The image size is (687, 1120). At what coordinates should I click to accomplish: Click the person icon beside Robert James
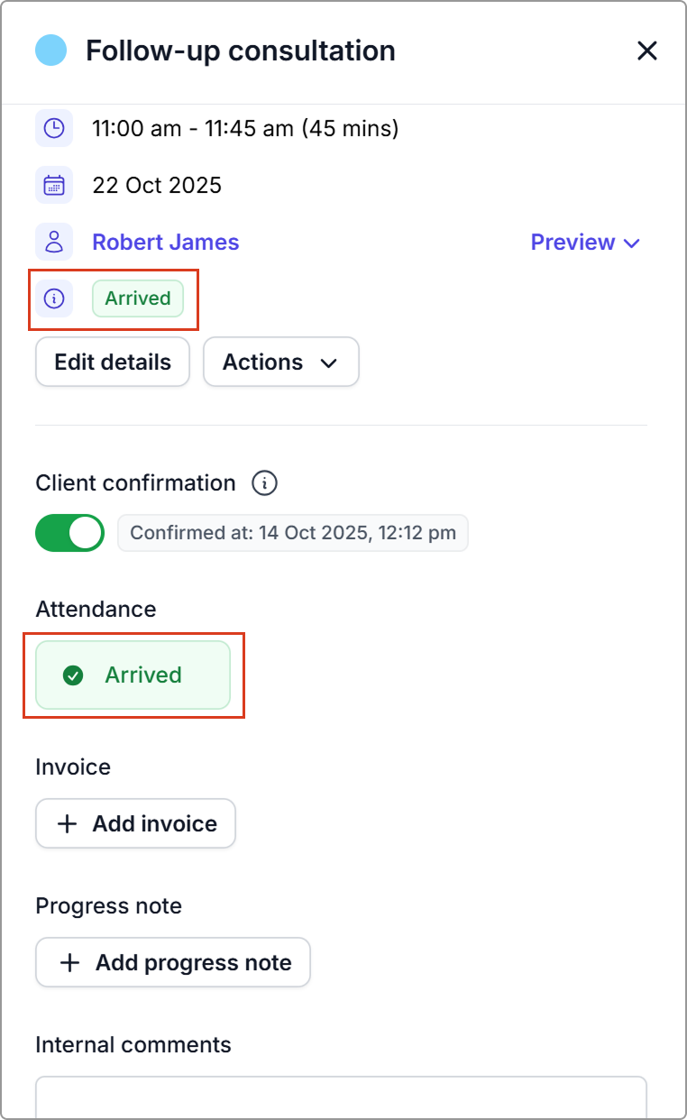[54, 242]
